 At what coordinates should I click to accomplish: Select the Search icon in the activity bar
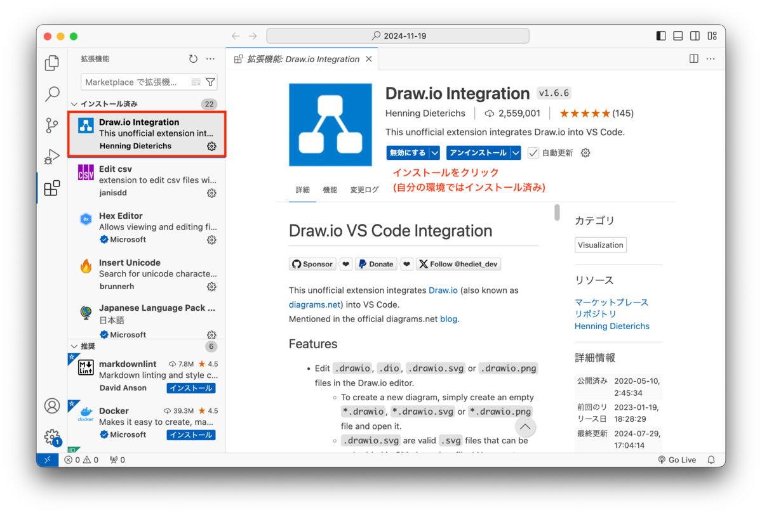coord(51,94)
